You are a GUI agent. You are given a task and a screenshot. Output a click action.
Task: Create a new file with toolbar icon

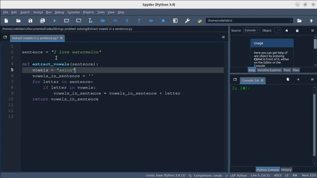[x=6, y=21]
